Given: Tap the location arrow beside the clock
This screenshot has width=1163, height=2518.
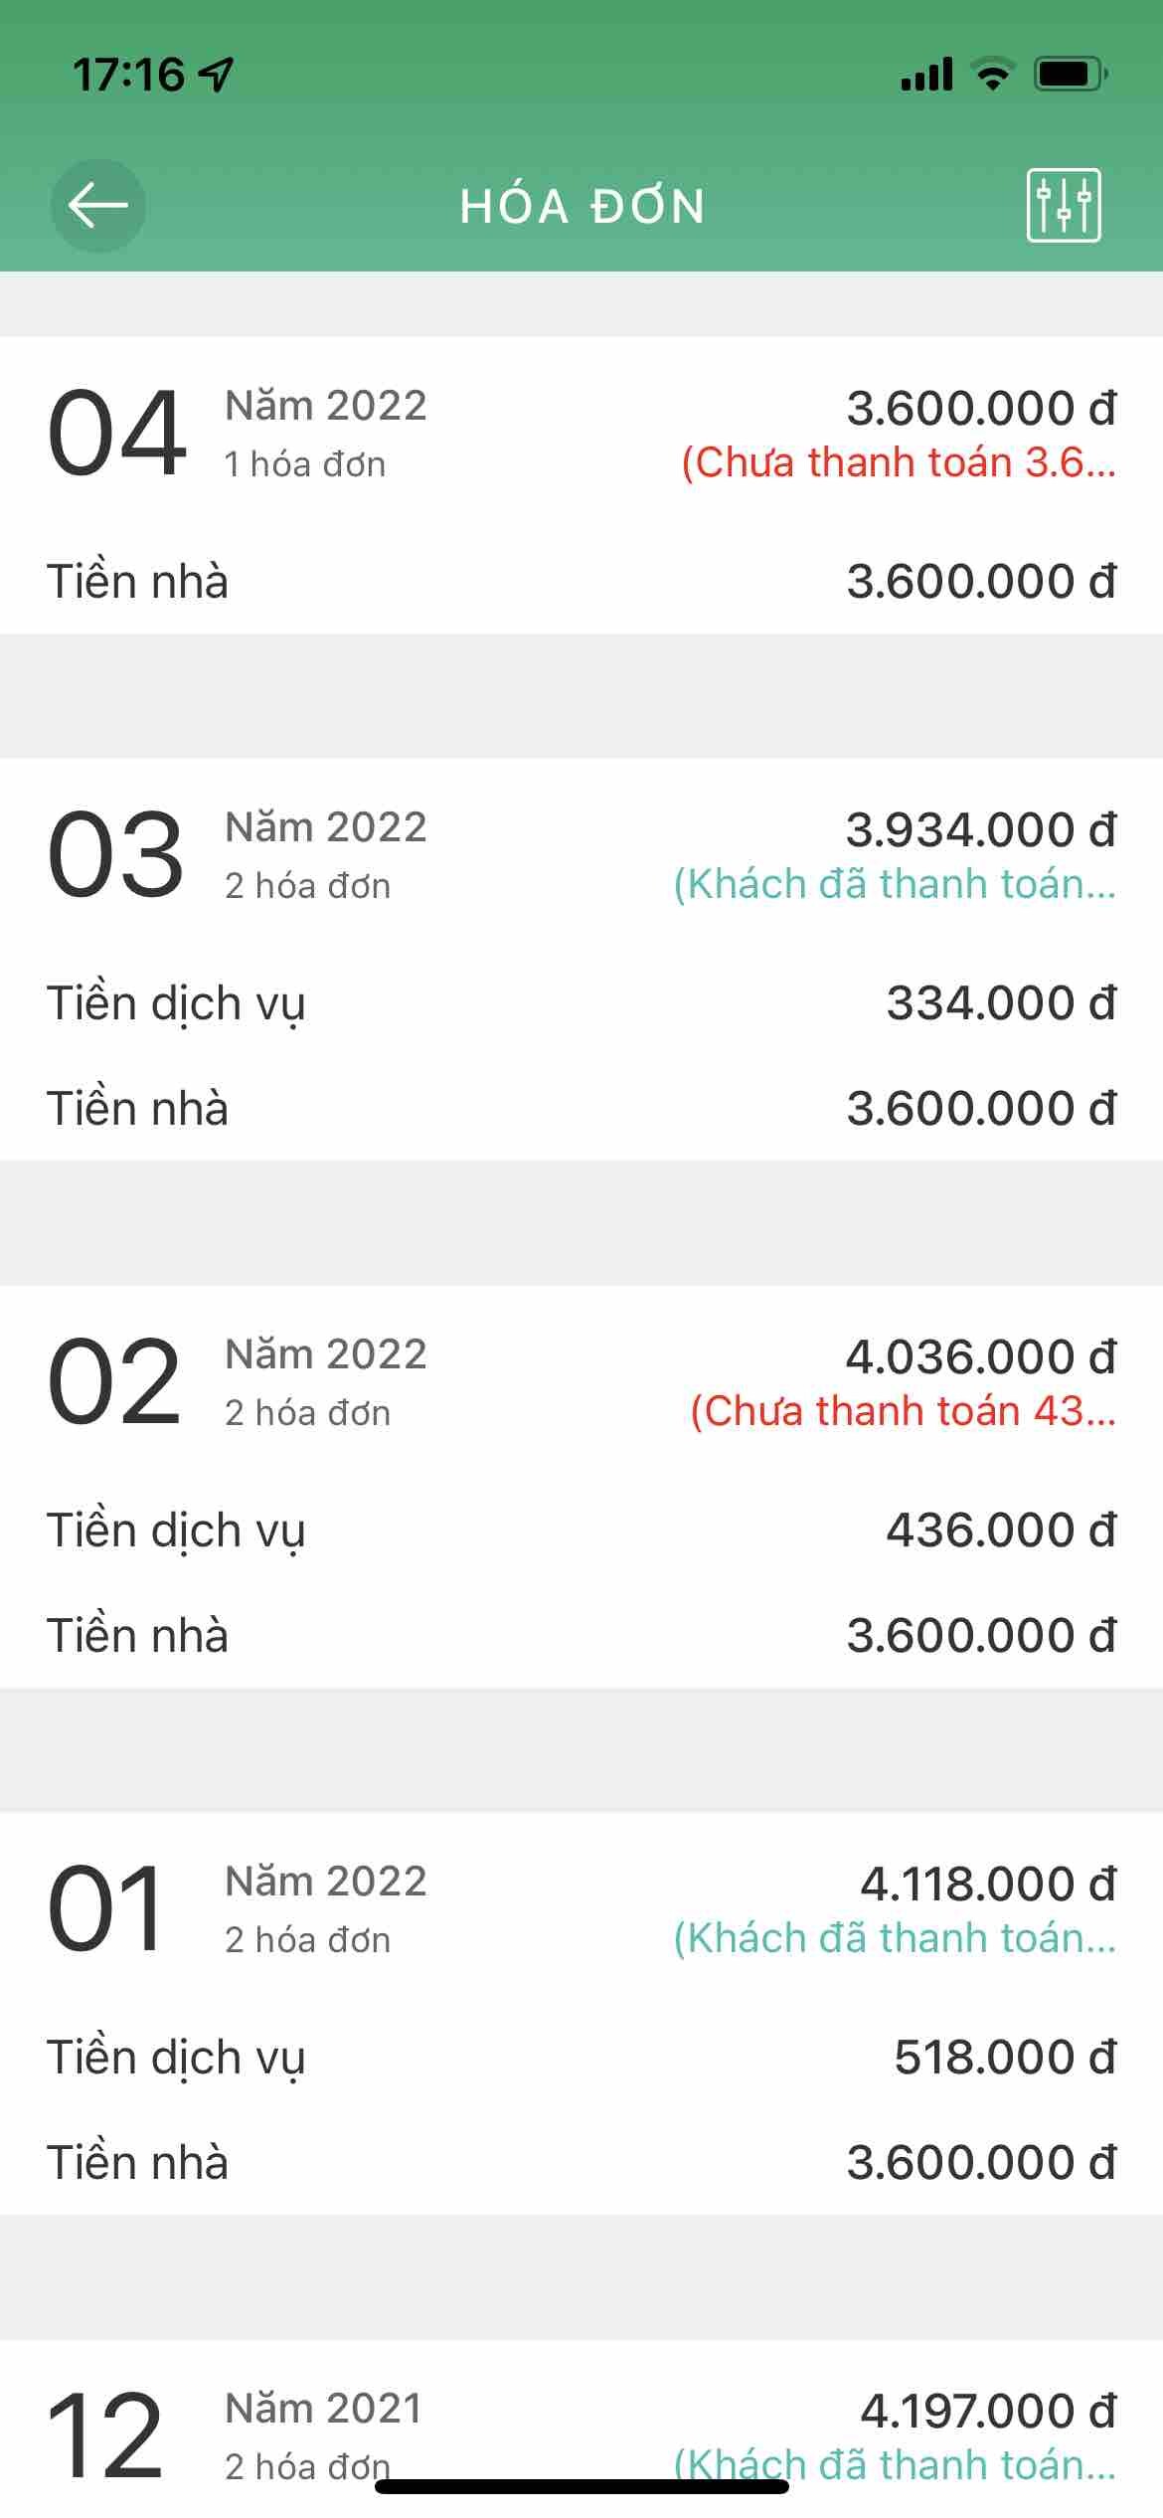Looking at the screenshot, I should tap(217, 75).
